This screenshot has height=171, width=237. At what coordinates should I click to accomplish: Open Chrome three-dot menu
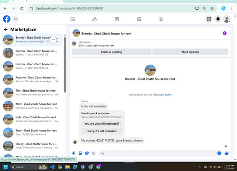point(232,9)
